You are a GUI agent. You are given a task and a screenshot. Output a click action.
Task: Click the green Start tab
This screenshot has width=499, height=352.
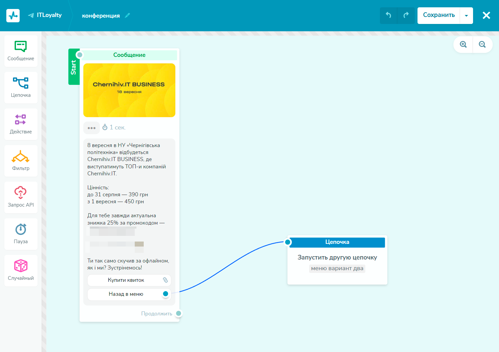coord(74,67)
